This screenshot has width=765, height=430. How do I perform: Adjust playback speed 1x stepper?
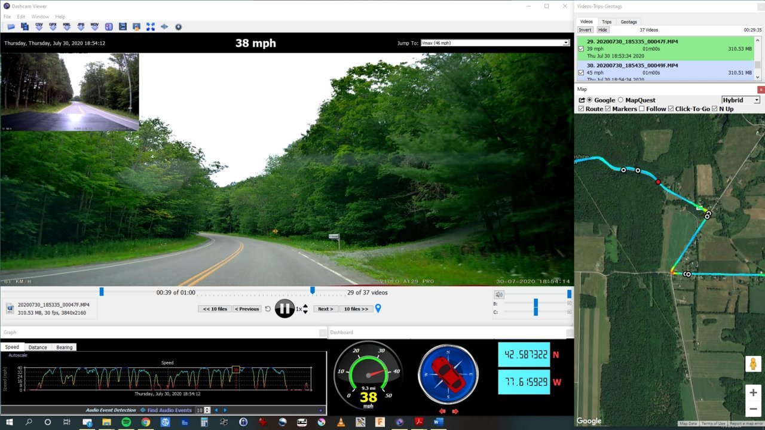pos(305,309)
